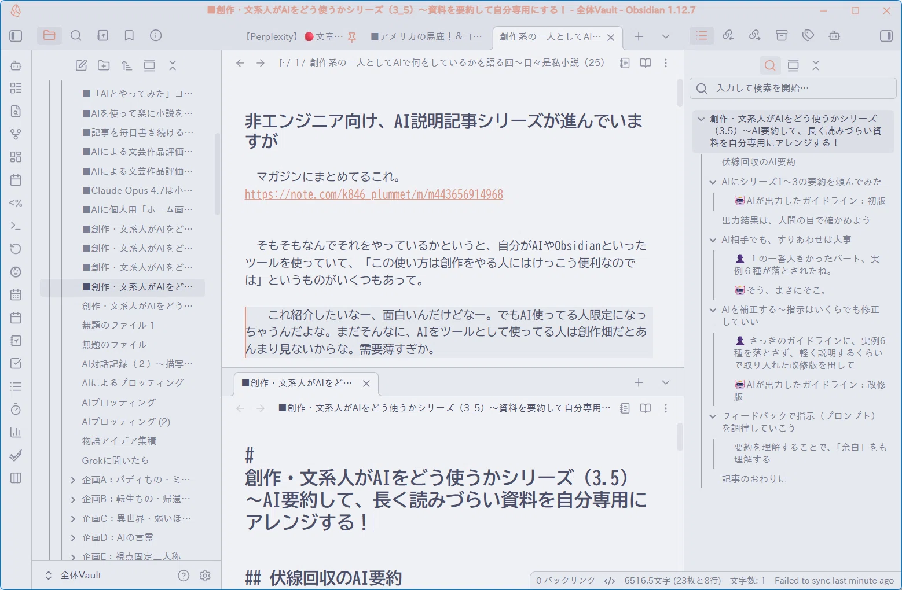Open the outgoing links icon in right tab bar
Viewport: 902px width, 590px height.
pos(755,36)
